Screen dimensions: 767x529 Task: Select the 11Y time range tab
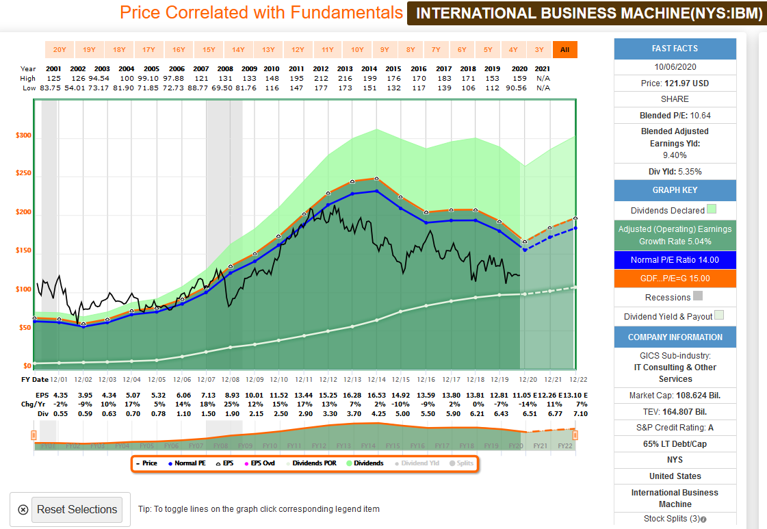tap(328, 49)
